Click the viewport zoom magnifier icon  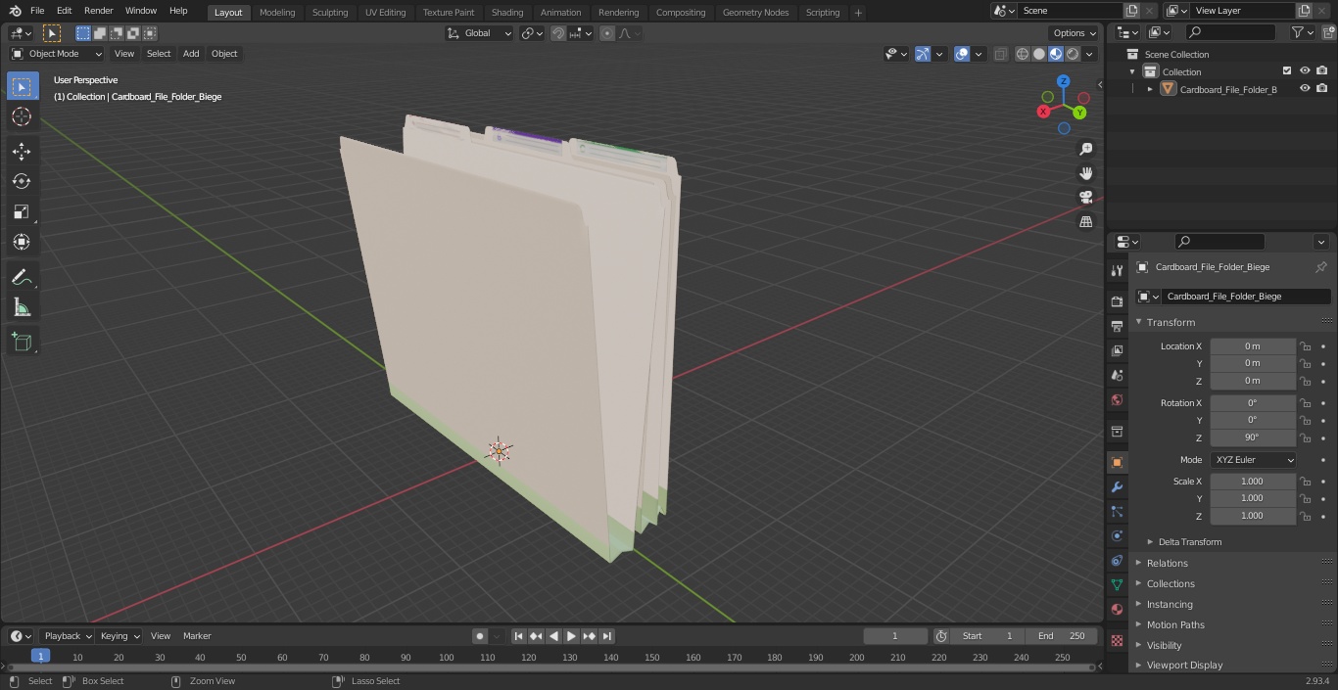point(1085,149)
